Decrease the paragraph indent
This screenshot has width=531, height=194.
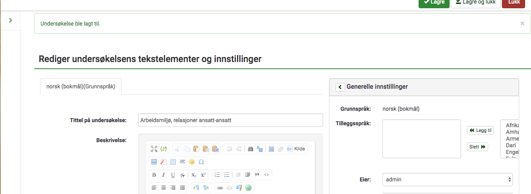(x=238, y=175)
